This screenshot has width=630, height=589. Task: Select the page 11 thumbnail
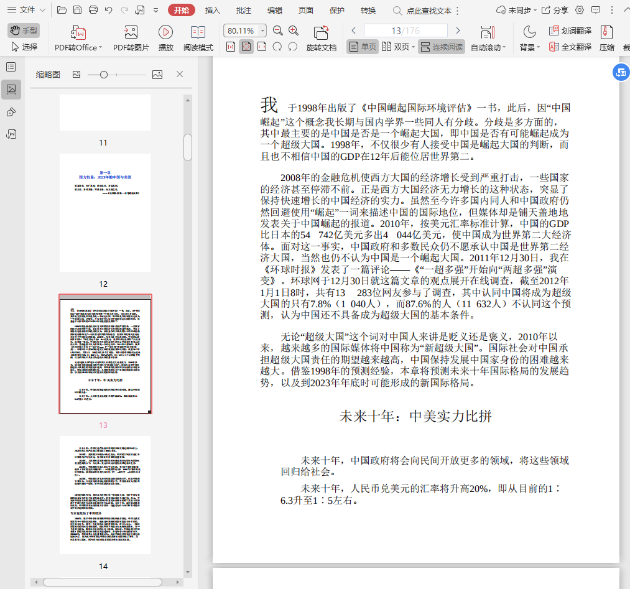105,113
